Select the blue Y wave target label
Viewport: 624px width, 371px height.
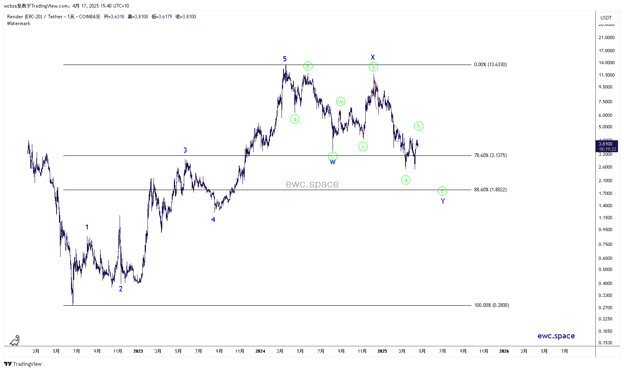pos(443,201)
